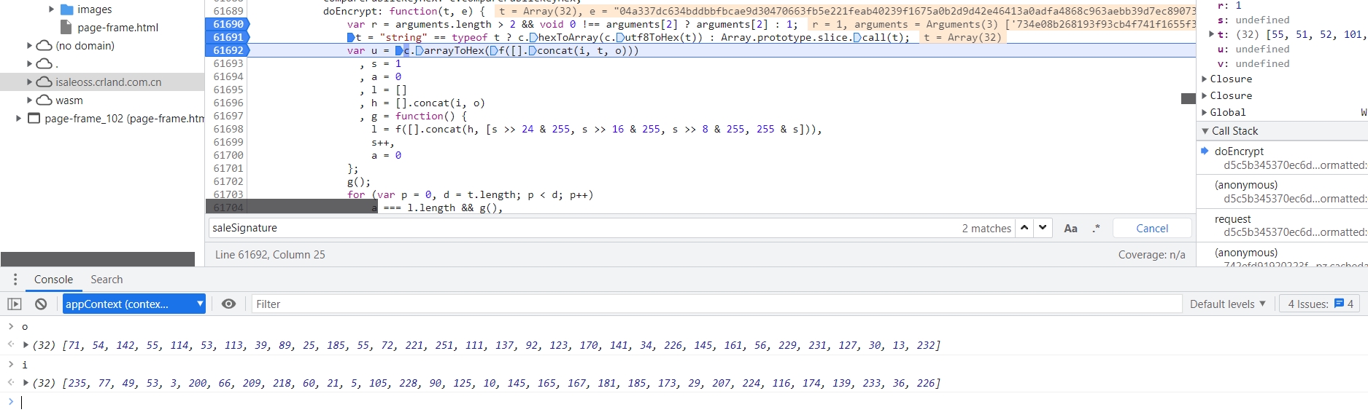Expand the wasm node
This screenshot has width=1368, height=415.
(x=30, y=100)
